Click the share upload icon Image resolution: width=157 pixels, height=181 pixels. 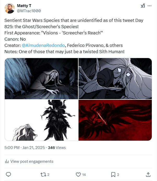pos(148,174)
